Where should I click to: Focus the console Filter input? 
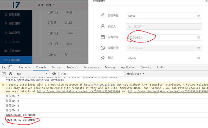tap(92, 74)
